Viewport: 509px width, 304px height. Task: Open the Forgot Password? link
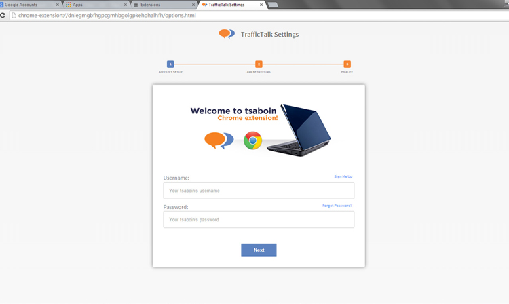[x=337, y=206]
